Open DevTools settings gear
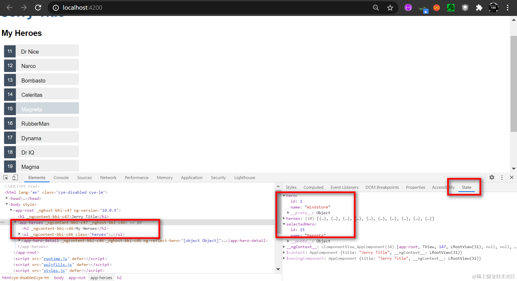Screen dimensions: 517x281 pyautogui.click(x=492, y=177)
